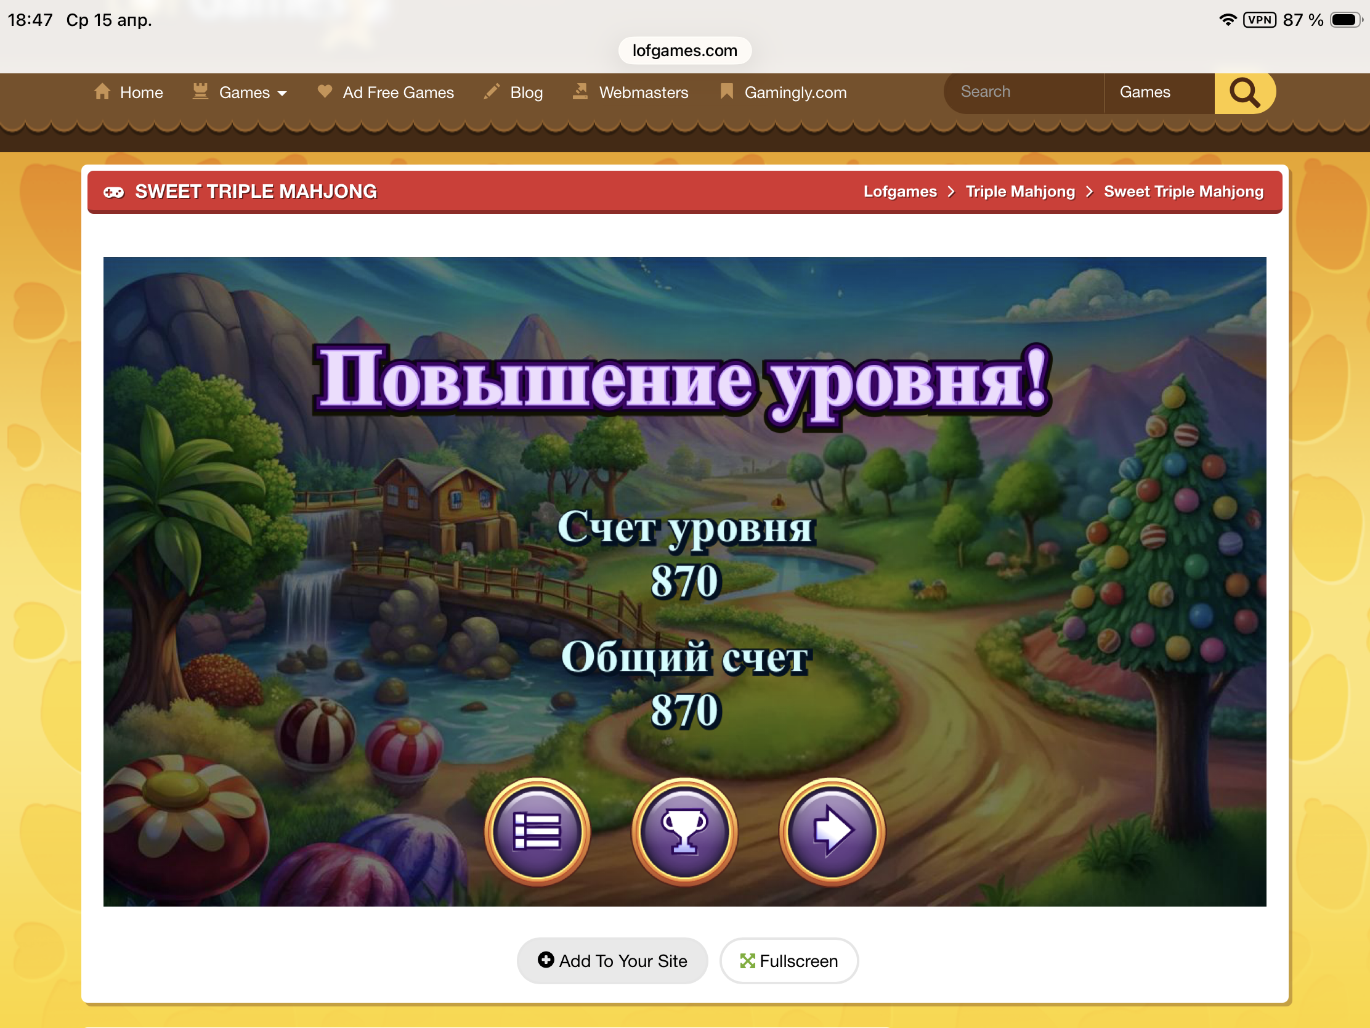The image size is (1370, 1028).
Task: Tap the lofgames.com address bar
Action: [684, 50]
